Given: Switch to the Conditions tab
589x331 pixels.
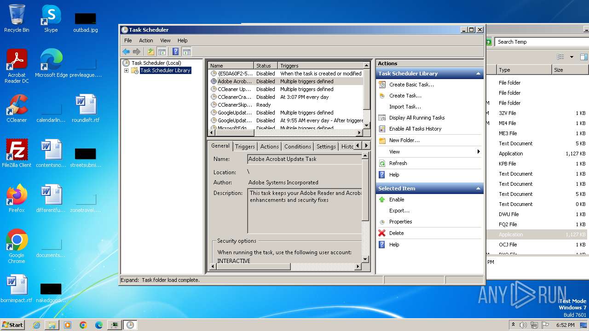Looking at the screenshot, I should point(297,147).
